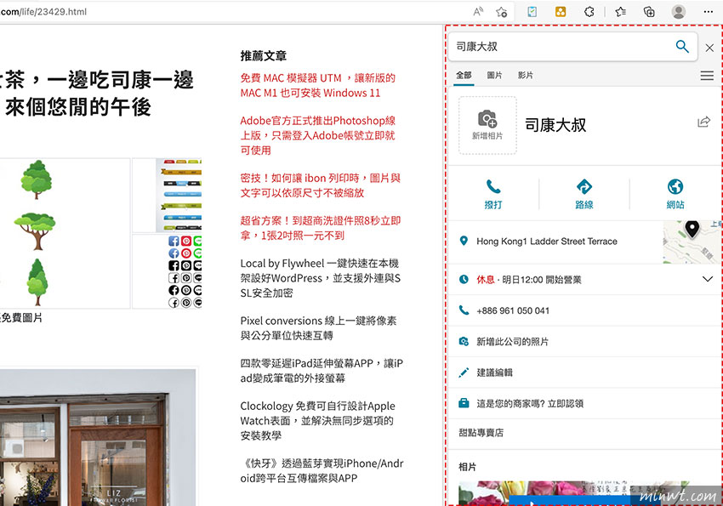
Task: Click the map thumbnail with black marker
Action: tap(692, 242)
